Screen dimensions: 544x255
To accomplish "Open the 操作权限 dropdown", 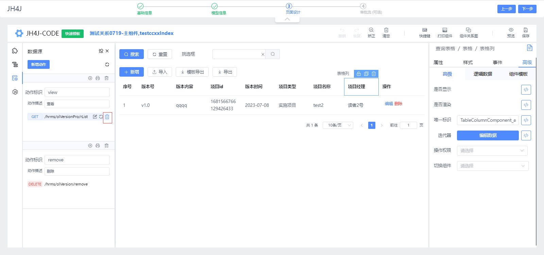I will 492,151.
